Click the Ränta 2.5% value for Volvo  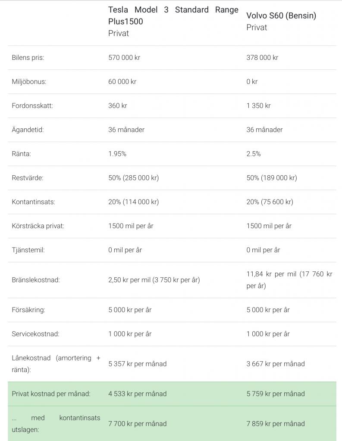254,154
